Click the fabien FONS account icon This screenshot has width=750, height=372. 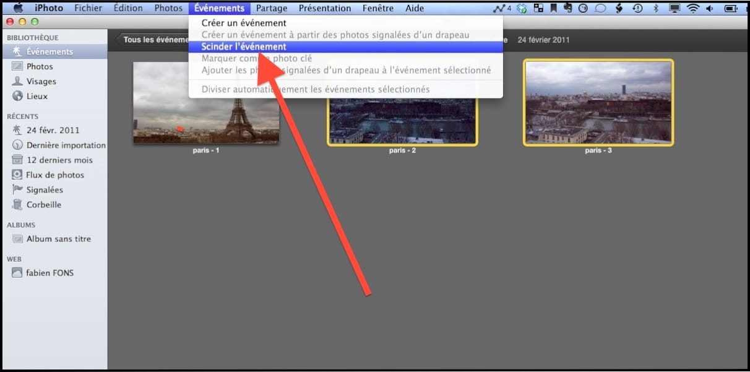pyautogui.click(x=17, y=272)
